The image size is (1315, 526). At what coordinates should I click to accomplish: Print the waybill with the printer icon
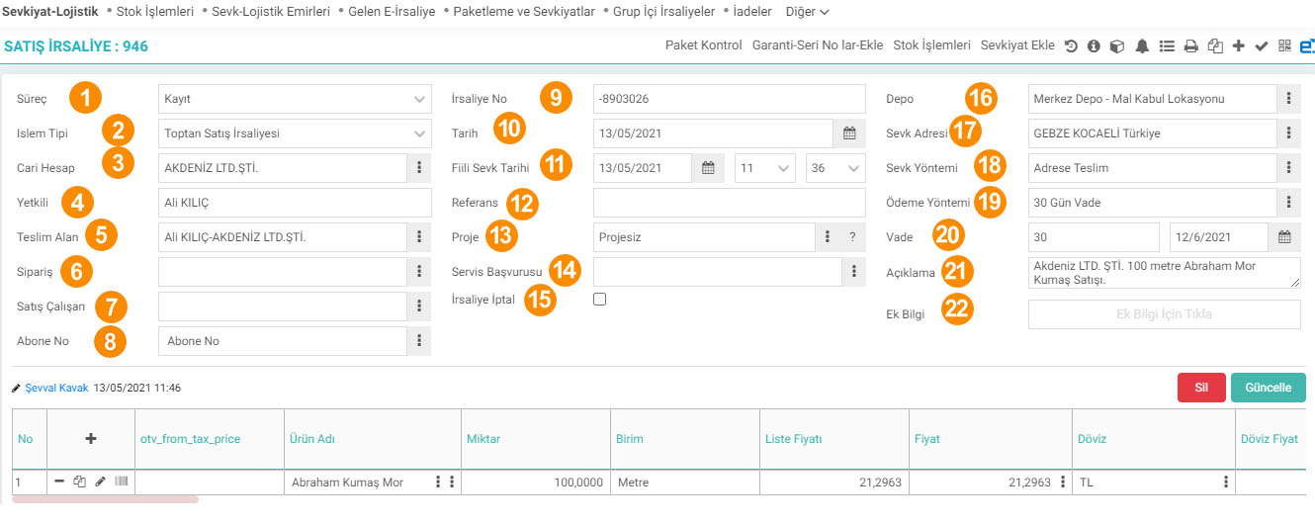(x=1191, y=45)
